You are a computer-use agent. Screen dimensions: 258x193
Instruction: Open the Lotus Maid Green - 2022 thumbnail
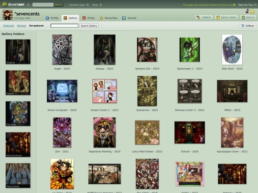point(147,132)
